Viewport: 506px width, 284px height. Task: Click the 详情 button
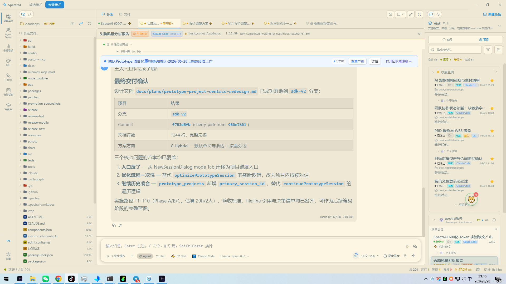pos(374,61)
